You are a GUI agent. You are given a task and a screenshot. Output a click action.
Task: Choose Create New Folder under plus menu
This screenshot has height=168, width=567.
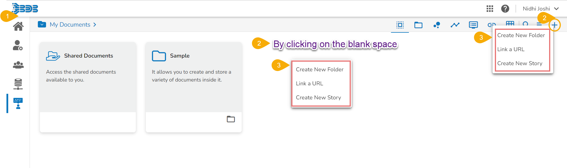(x=521, y=35)
